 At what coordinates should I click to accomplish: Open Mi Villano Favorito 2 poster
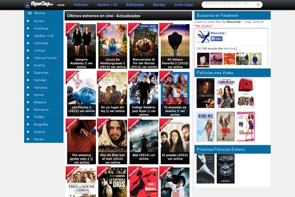click(175, 46)
